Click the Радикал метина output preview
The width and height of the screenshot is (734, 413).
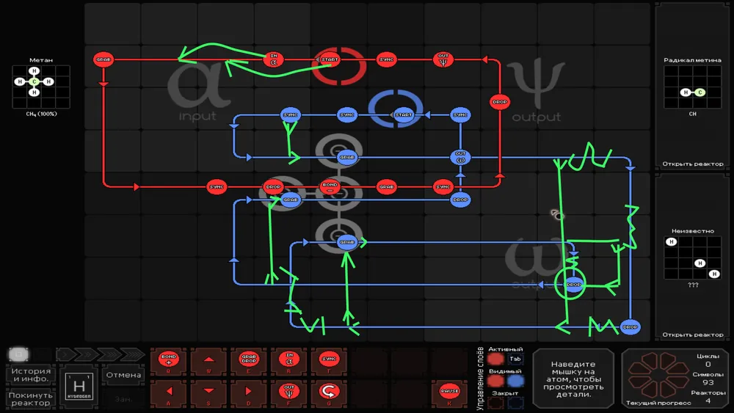(692, 87)
